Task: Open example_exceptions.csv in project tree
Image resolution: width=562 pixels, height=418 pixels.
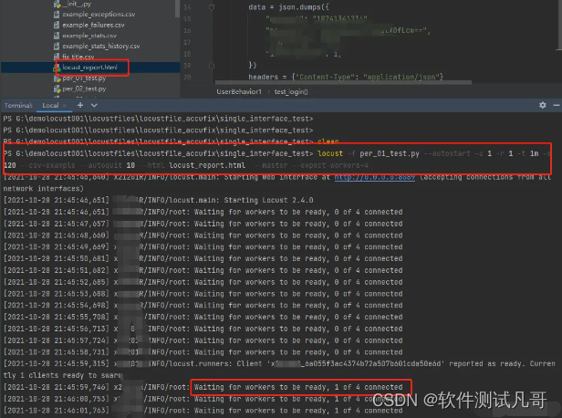Action: [x=99, y=15]
